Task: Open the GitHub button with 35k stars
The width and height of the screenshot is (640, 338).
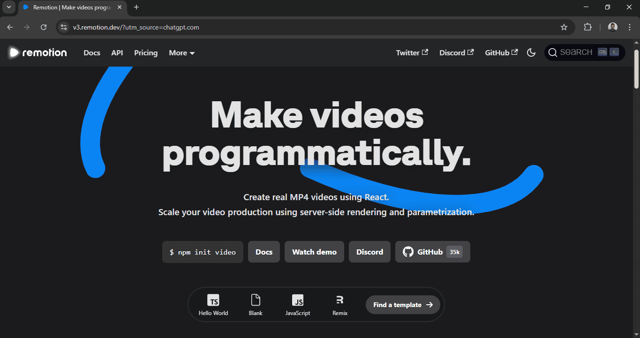Action: (432, 252)
